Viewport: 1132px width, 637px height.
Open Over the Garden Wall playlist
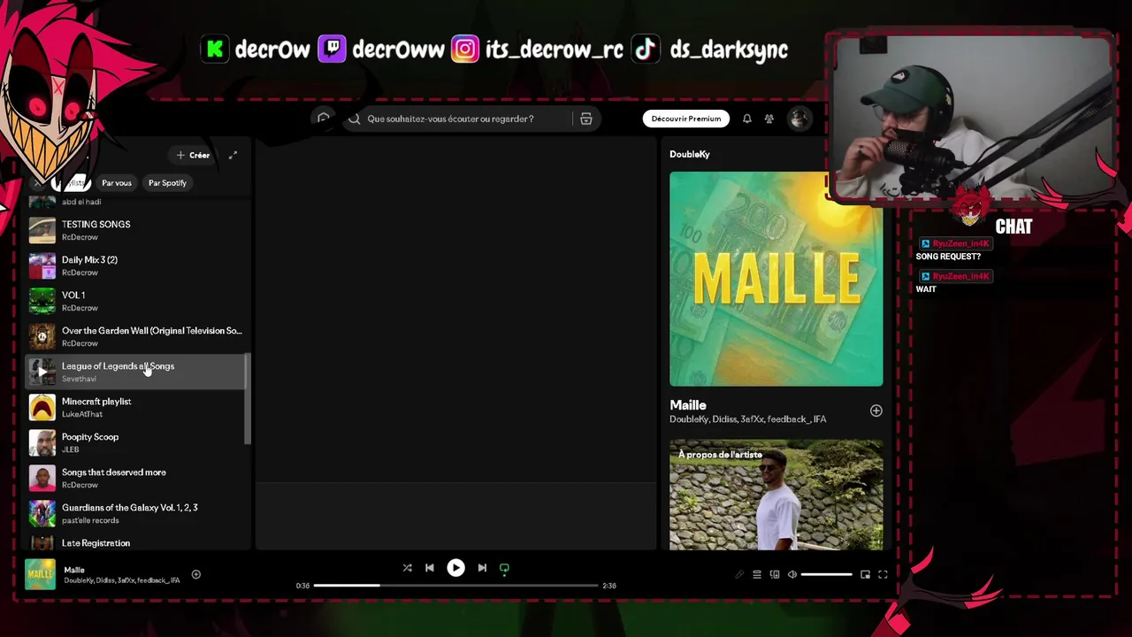pyautogui.click(x=135, y=336)
